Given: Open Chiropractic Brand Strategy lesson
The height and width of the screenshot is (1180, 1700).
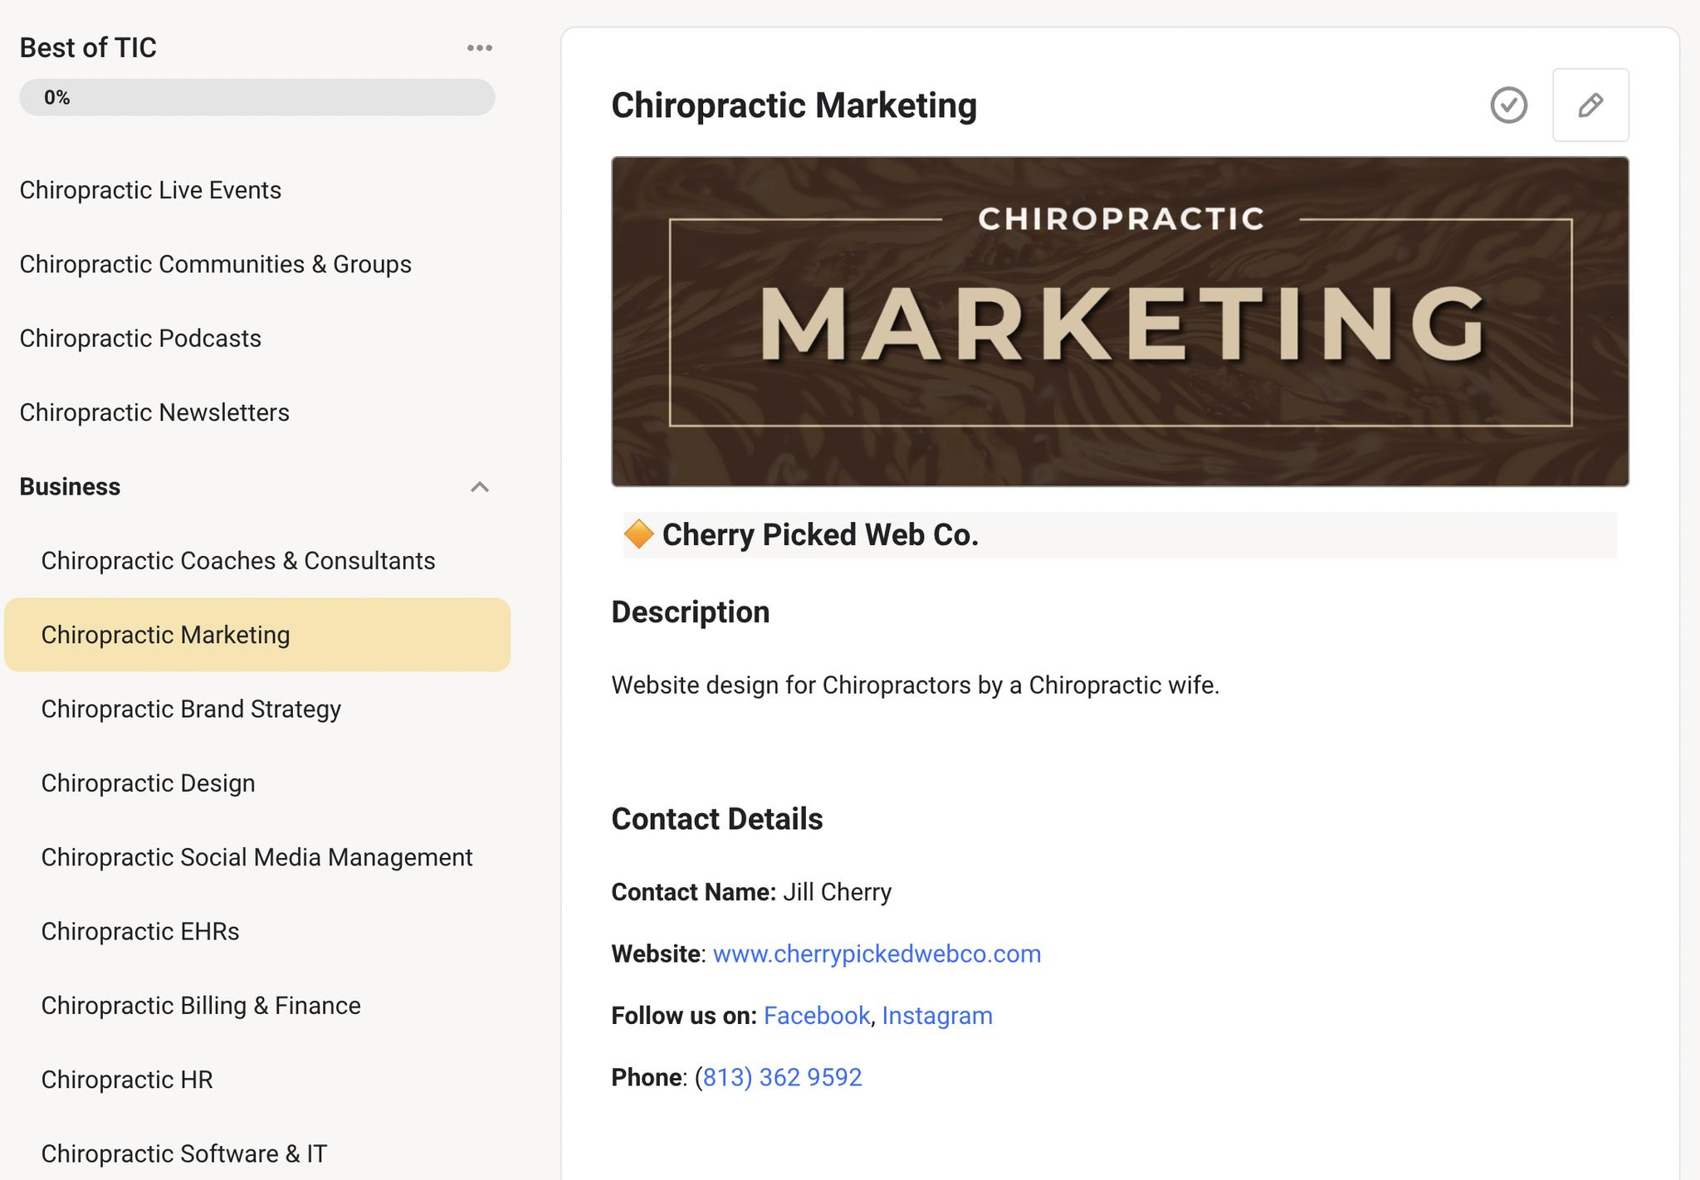Looking at the screenshot, I should pos(191,709).
